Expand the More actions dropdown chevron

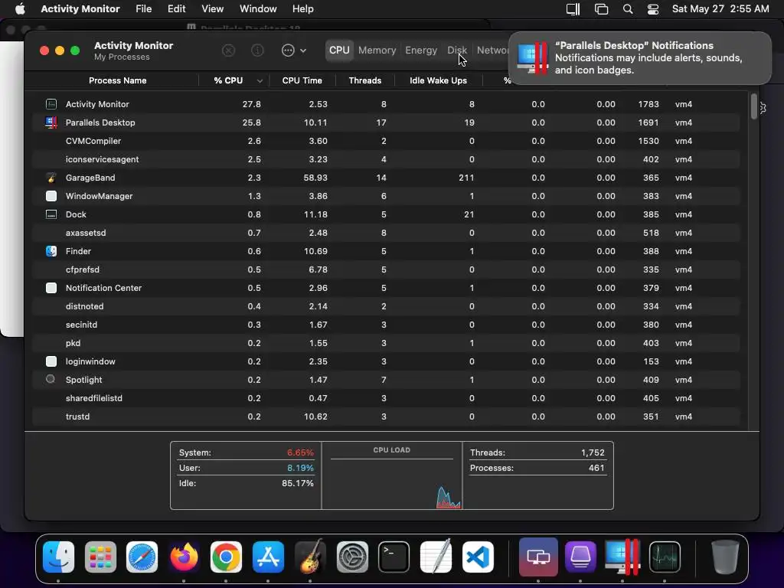(303, 51)
